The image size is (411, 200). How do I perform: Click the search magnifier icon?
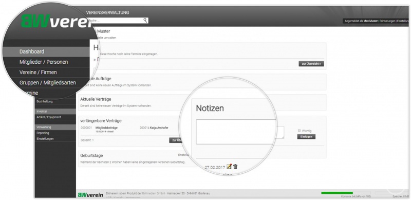145,20
